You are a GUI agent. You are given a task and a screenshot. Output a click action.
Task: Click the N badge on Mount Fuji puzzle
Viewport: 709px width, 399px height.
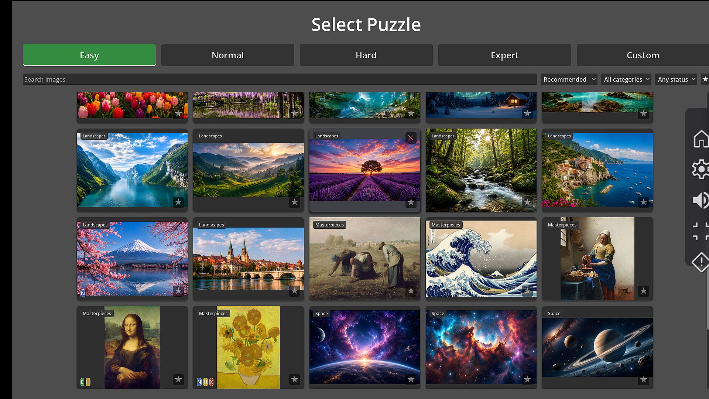tap(83, 293)
